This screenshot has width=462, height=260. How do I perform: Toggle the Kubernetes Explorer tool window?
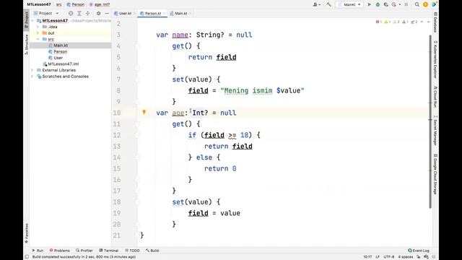coord(435,59)
